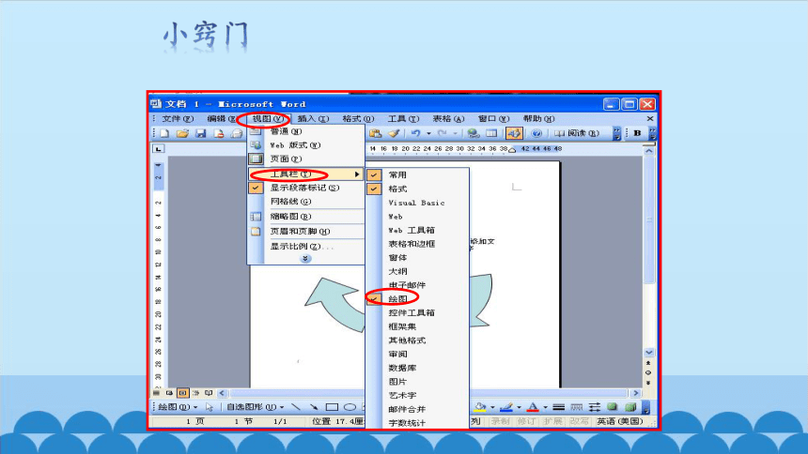Click the Save floppy disk icon
The height and width of the screenshot is (454, 808).
[200, 133]
